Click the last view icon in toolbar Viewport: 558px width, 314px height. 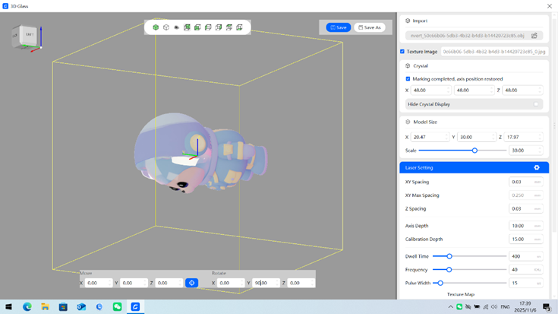pyautogui.click(x=239, y=27)
